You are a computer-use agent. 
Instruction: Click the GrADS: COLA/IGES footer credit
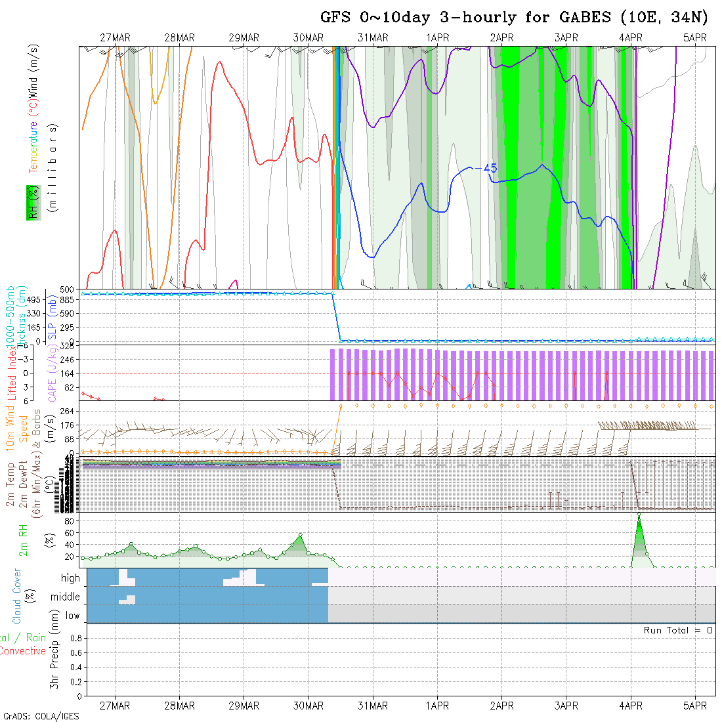tap(41, 716)
